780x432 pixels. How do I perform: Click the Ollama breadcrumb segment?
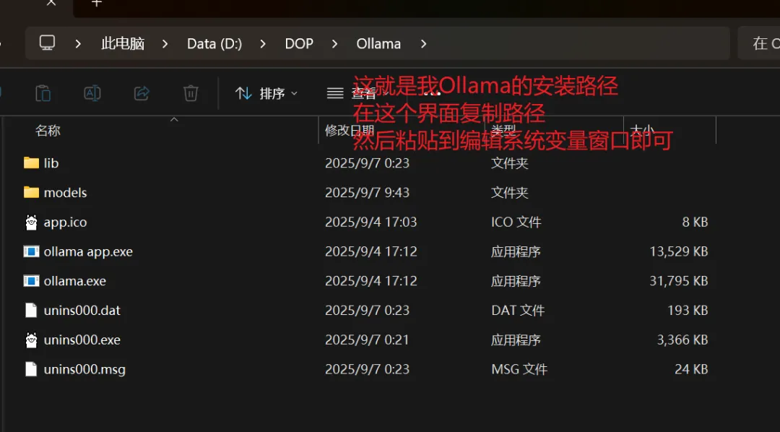(378, 44)
